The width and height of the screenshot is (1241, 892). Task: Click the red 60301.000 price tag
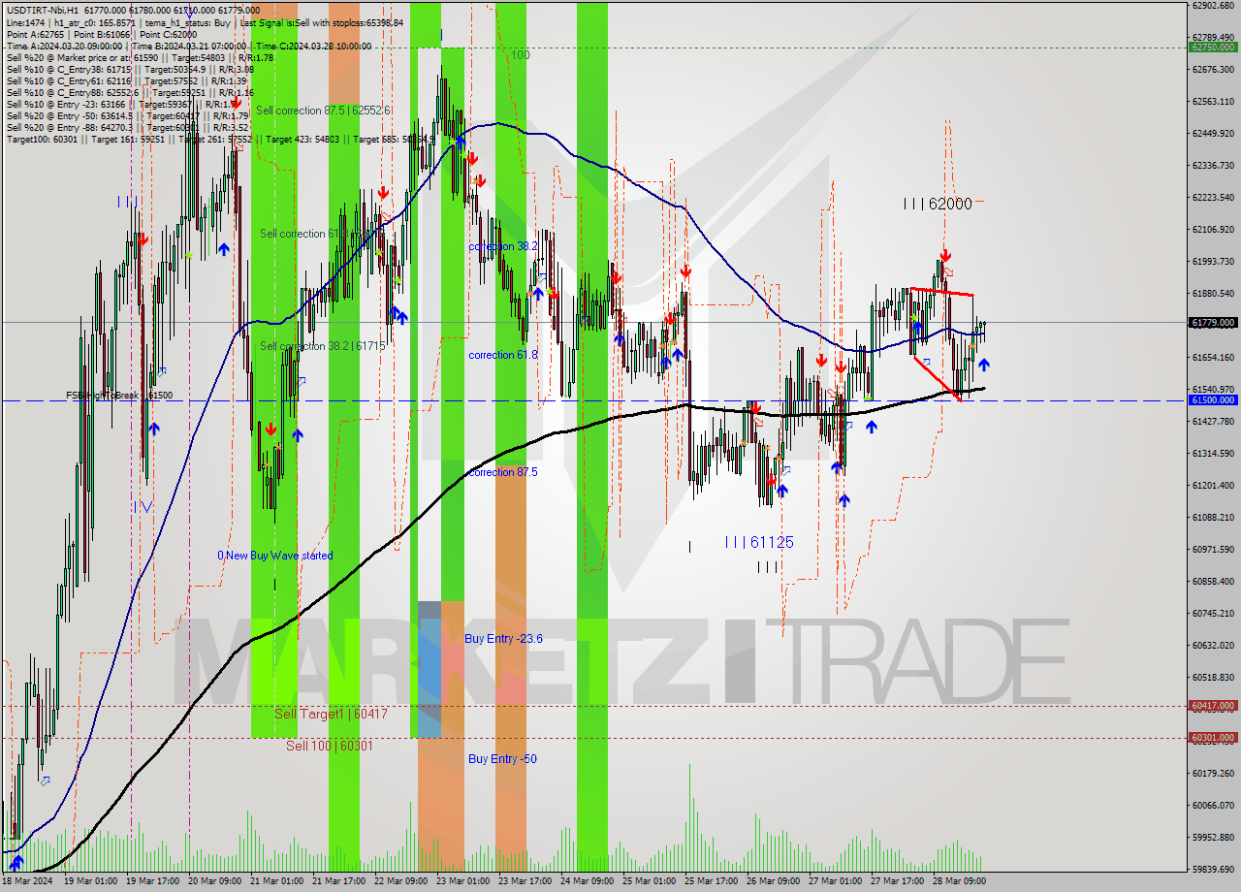tap(1213, 738)
